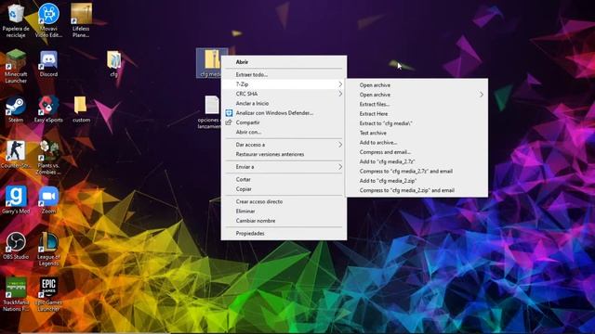Screen dimensions: 595x334
Task: Expand the Dar acceso a arrow
Action: click(x=340, y=145)
